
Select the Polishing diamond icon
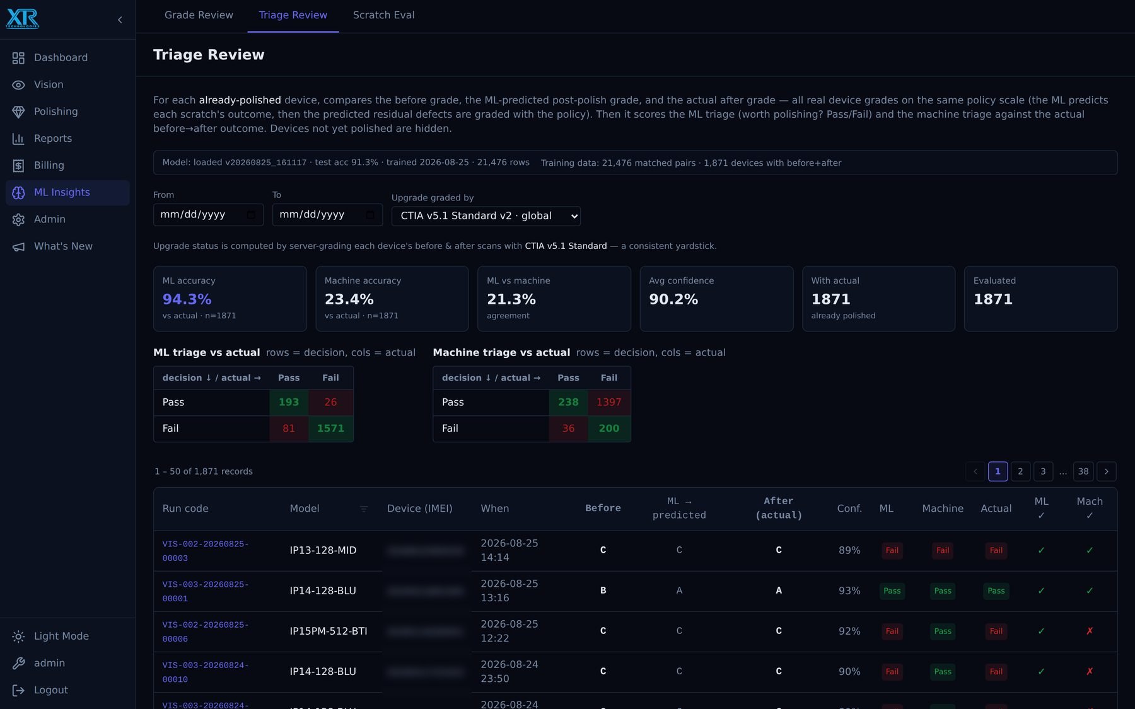click(x=18, y=112)
